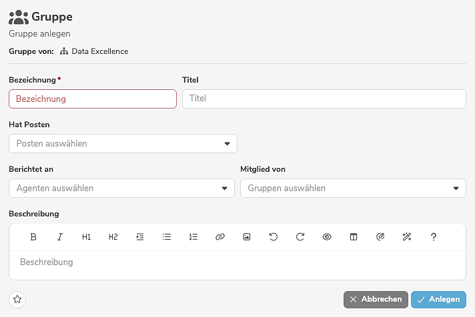
Task: Apply italic formatting in description editor
Action: coord(60,236)
